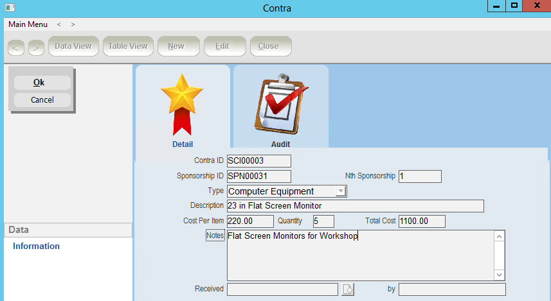The width and height of the screenshot is (551, 301).
Task: Expand the Type dropdown list
Action: tap(341, 191)
